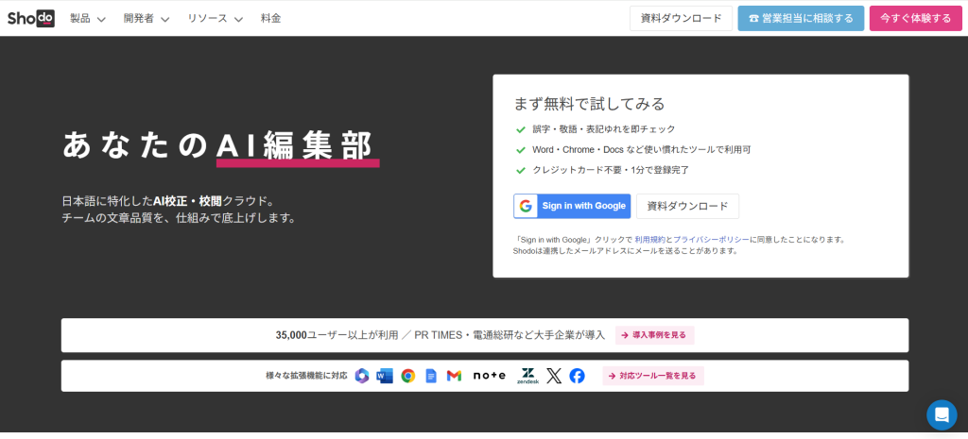The image size is (968, 439).
Task: Open the chat support widget
Action: 942,414
